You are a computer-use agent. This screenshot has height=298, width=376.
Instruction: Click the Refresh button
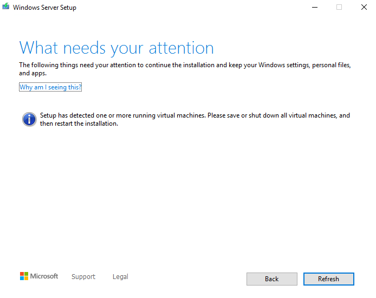coord(328,279)
